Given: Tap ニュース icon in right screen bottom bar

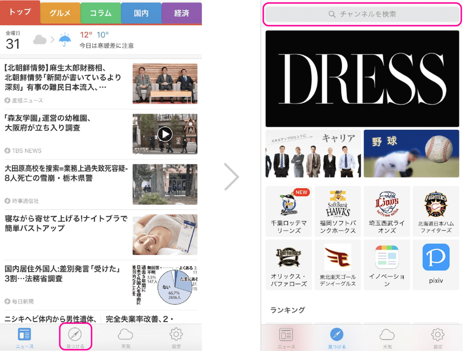Looking at the screenshot, I should (x=286, y=334).
